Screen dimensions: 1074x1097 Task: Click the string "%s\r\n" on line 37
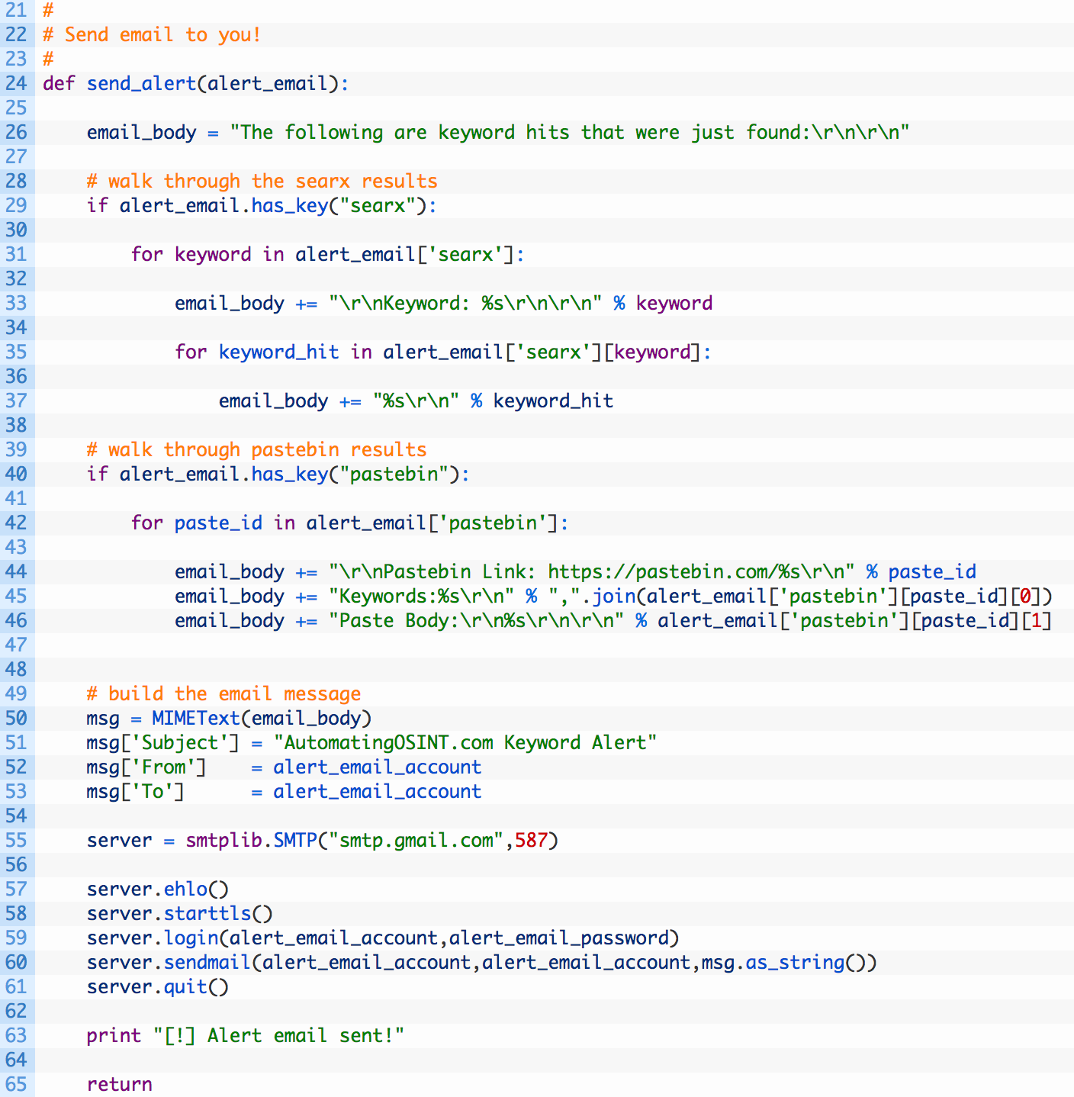tap(416, 401)
